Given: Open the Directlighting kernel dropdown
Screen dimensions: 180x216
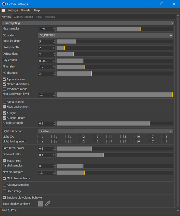Looking at the screenshot, I should point(88,23).
